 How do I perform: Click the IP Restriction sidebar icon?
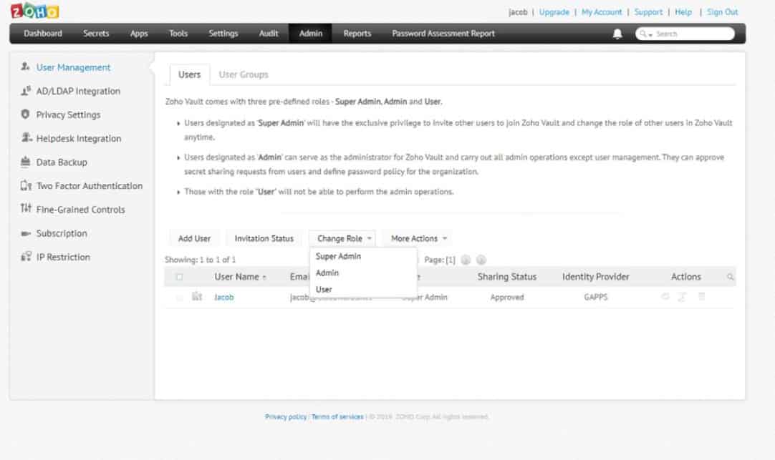(25, 257)
